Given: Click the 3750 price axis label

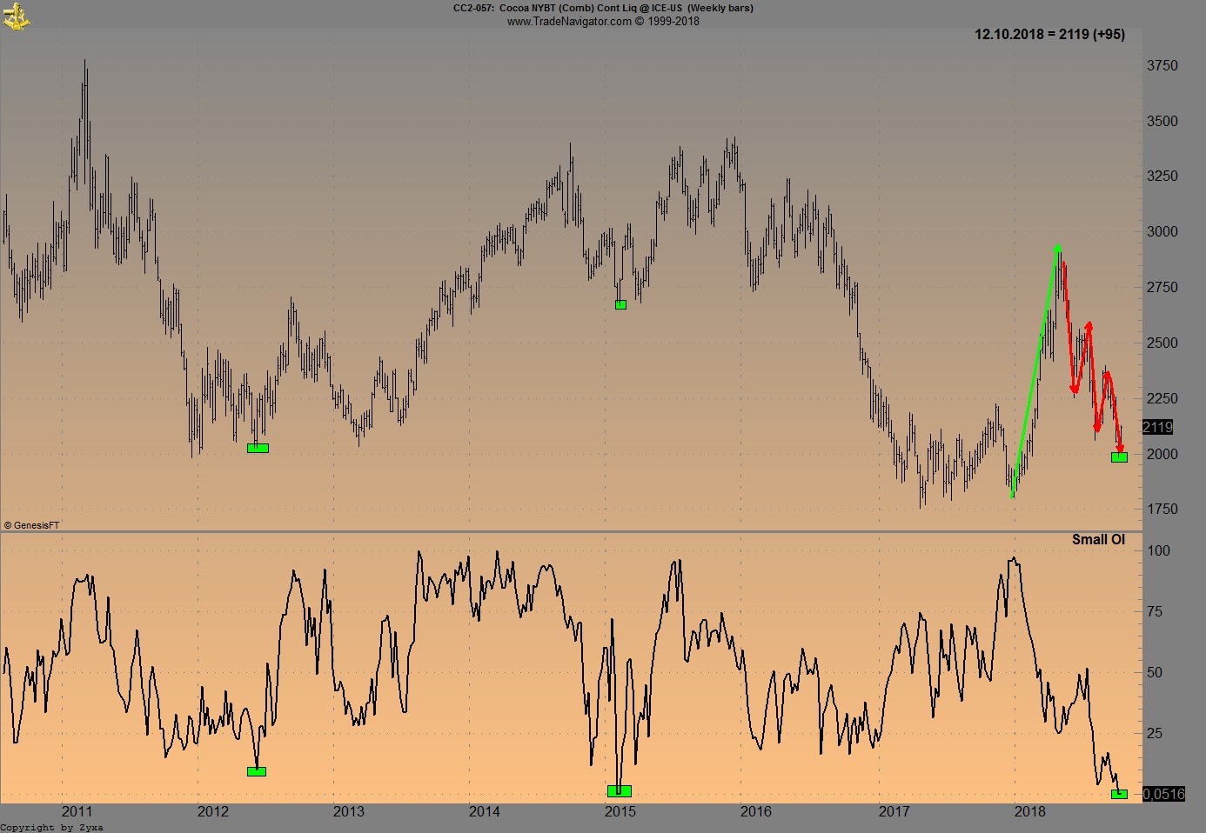Looking at the screenshot, I should tap(1162, 65).
